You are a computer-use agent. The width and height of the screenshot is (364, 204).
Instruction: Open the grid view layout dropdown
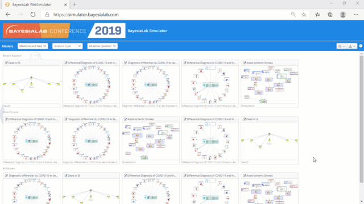pos(341,46)
